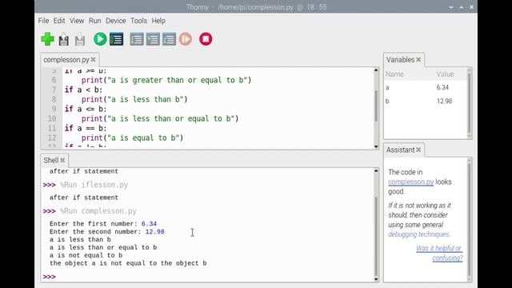Open the File menu

tap(43, 21)
